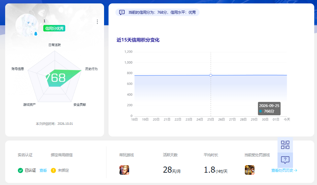Open the three-dot more options menu
This screenshot has height=185, width=317.
coord(97,22)
